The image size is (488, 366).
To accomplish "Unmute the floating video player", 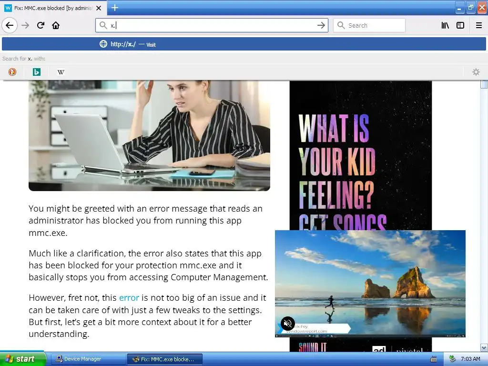I will tap(287, 324).
